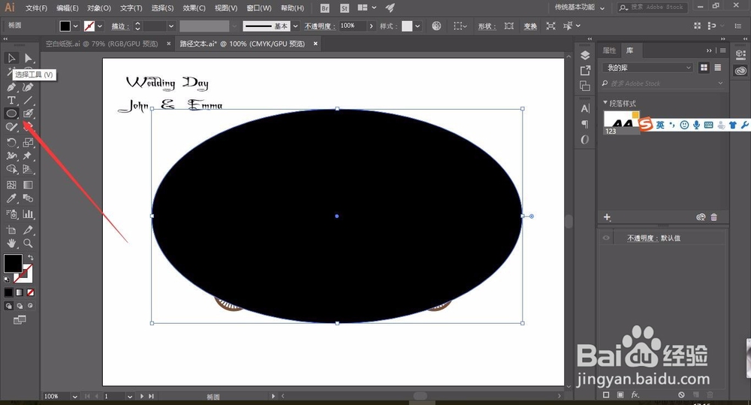Select the Shape Builder tool

tap(11, 169)
